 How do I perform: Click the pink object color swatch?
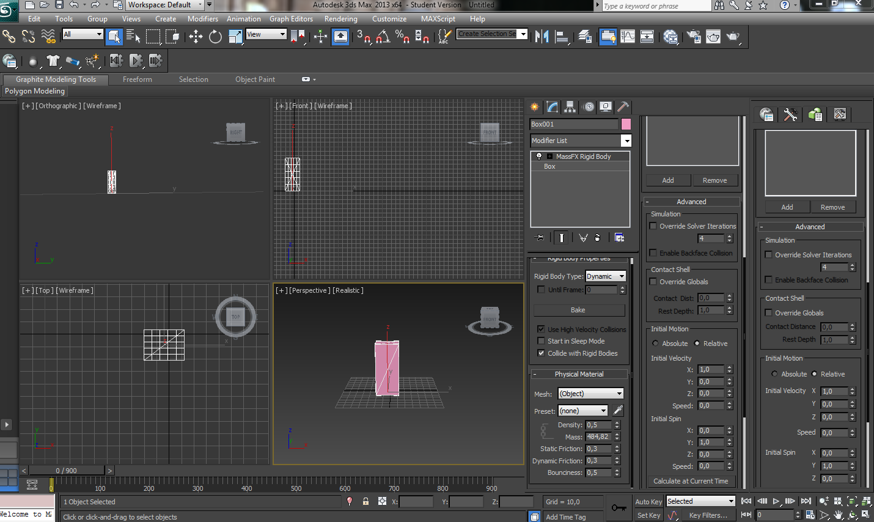coord(626,124)
